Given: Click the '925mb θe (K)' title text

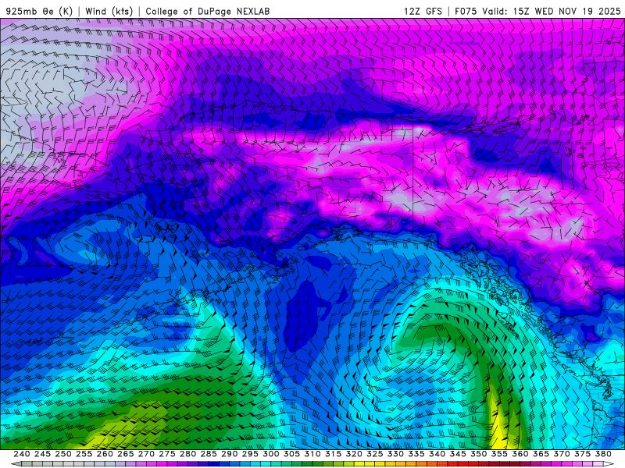Looking at the screenshot, I should click(39, 11).
